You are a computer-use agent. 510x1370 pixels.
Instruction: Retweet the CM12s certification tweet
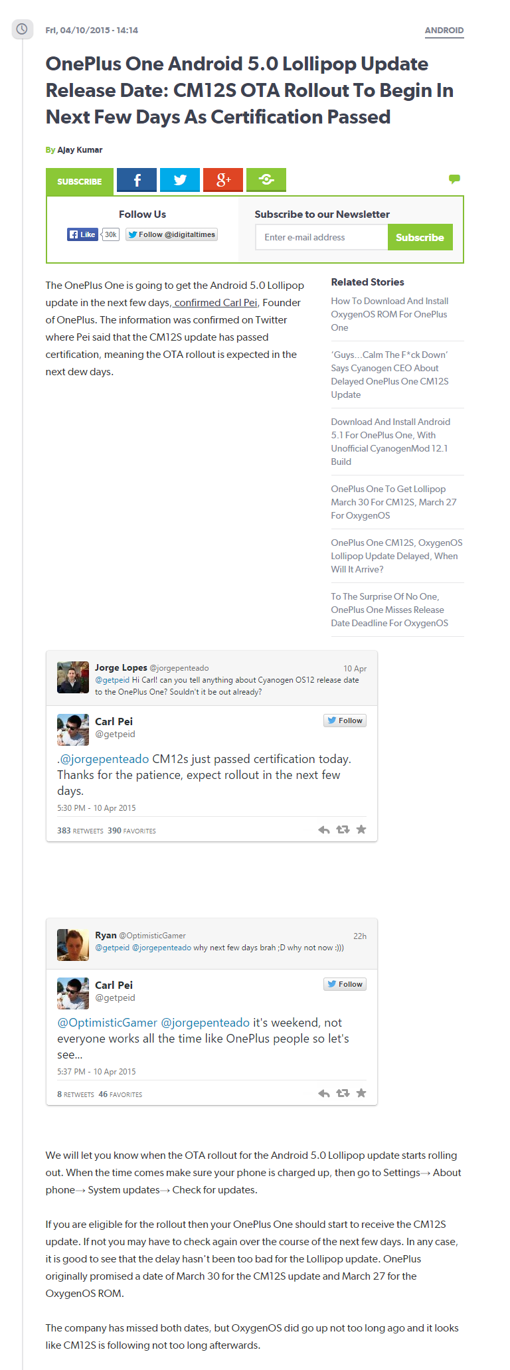pyautogui.click(x=343, y=829)
